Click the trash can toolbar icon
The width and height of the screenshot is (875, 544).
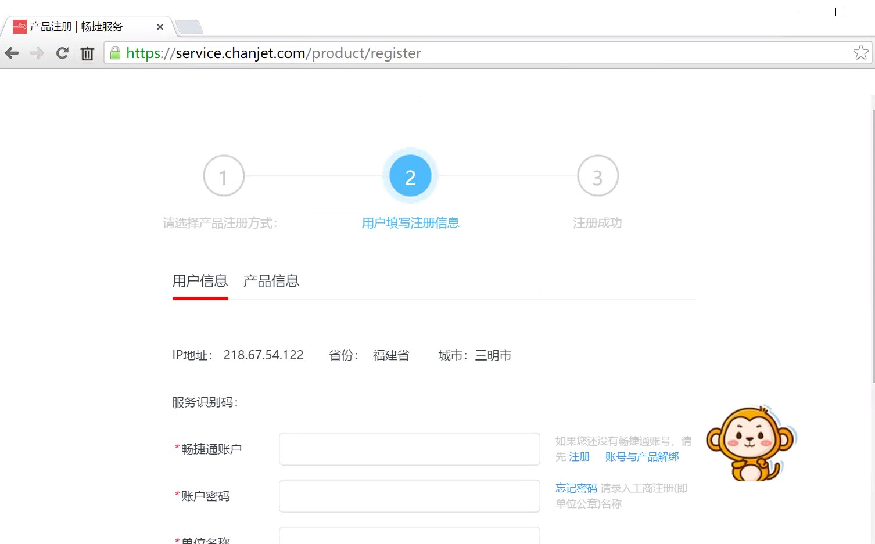(x=87, y=53)
